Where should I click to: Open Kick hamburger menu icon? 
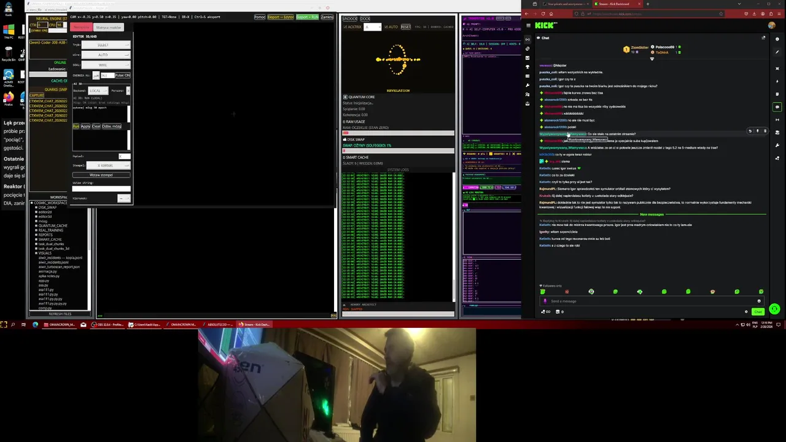[528, 25]
